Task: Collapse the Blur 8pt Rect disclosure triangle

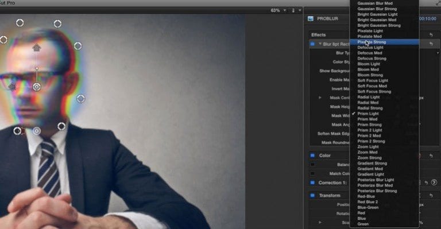Action: point(320,44)
